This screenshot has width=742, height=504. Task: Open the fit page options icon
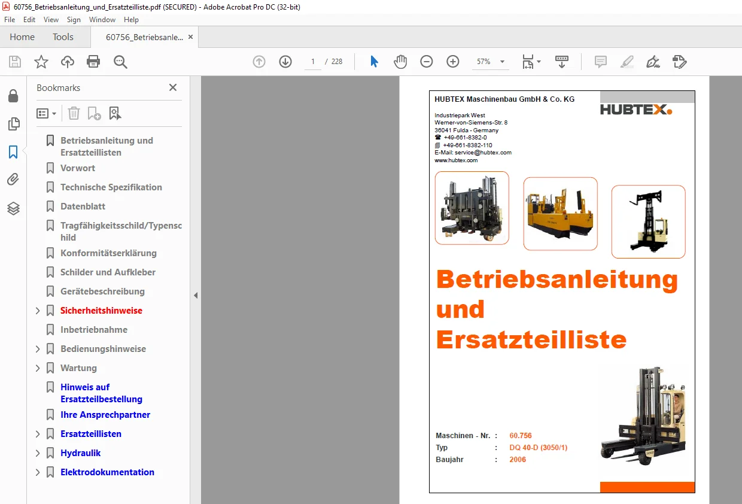pyautogui.click(x=531, y=62)
